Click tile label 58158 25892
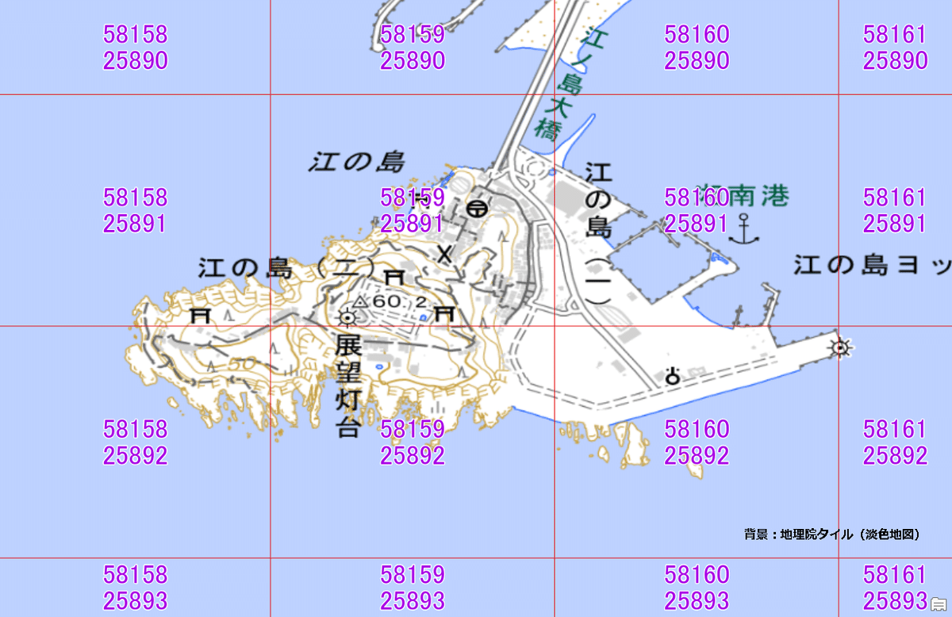Screen dimensions: 952x617 tap(136, 443)
